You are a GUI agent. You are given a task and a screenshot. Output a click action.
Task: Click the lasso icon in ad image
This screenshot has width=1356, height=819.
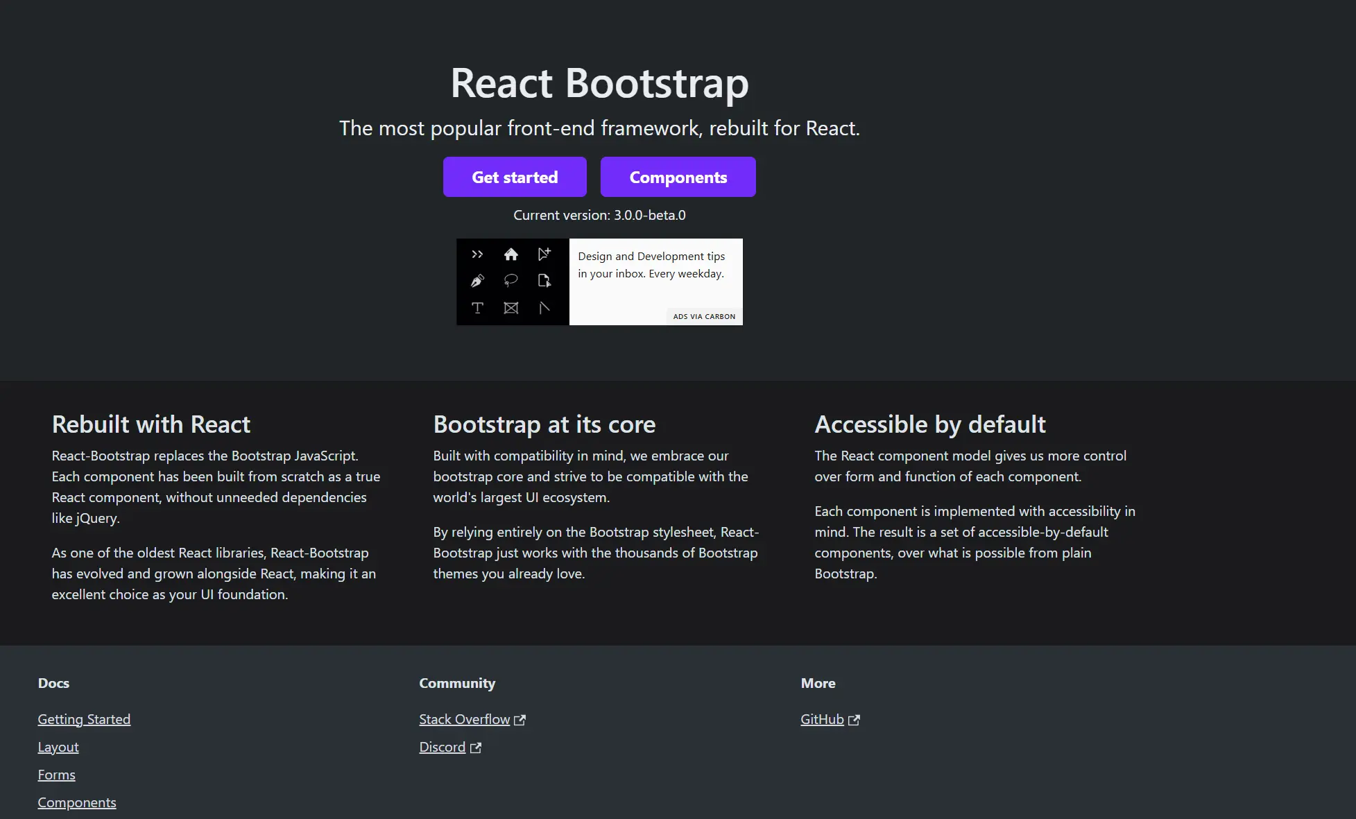pyautogui.click(x=511, y=280)
